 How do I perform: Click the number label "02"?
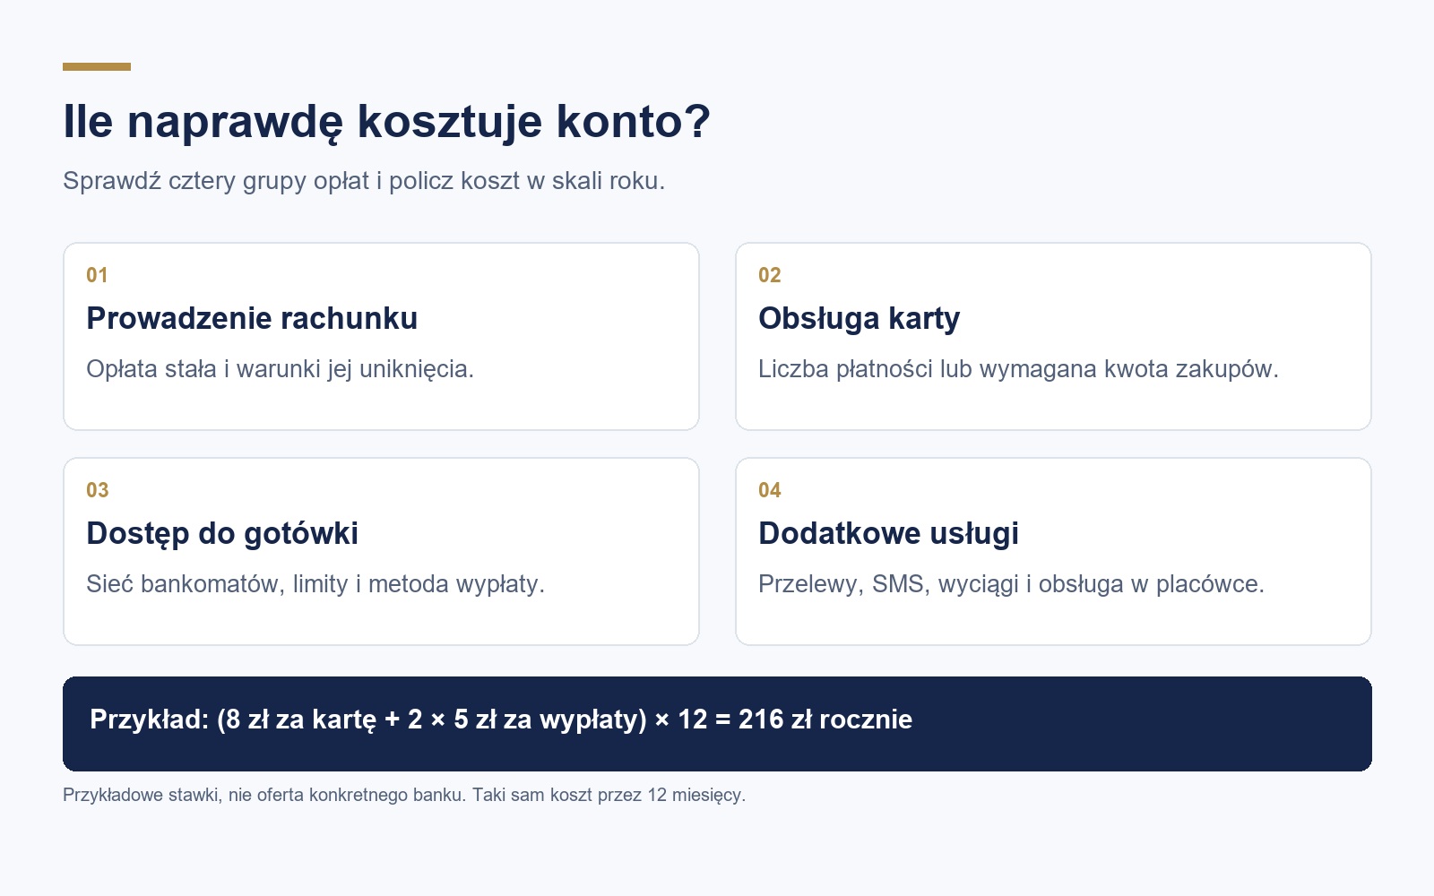point(769,275)
